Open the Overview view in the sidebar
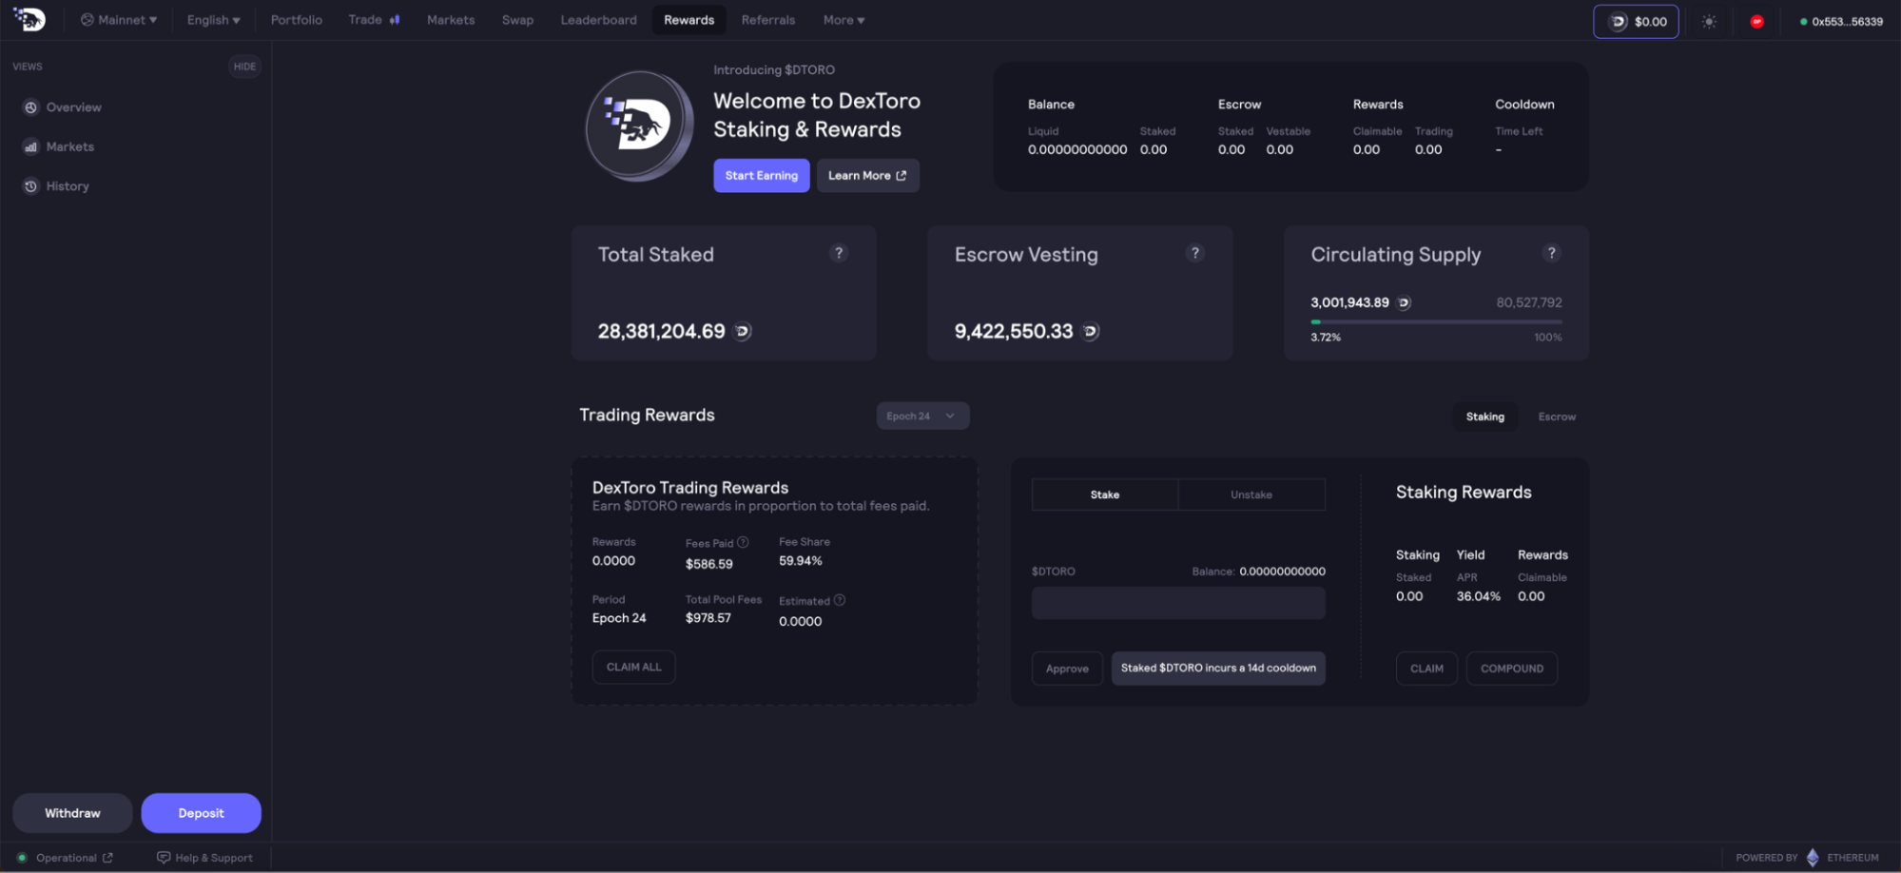Screen dimensions: 1901x873 pyautogui.click(x=73, y=107)
